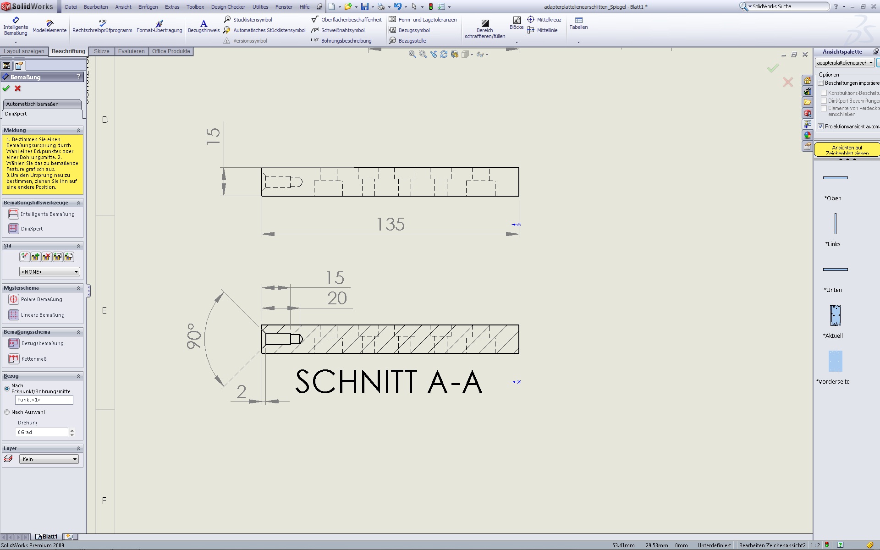Click the Stücklistensymbol icon
The width and height of the screenshot is (880, 550).
[227, 19]
